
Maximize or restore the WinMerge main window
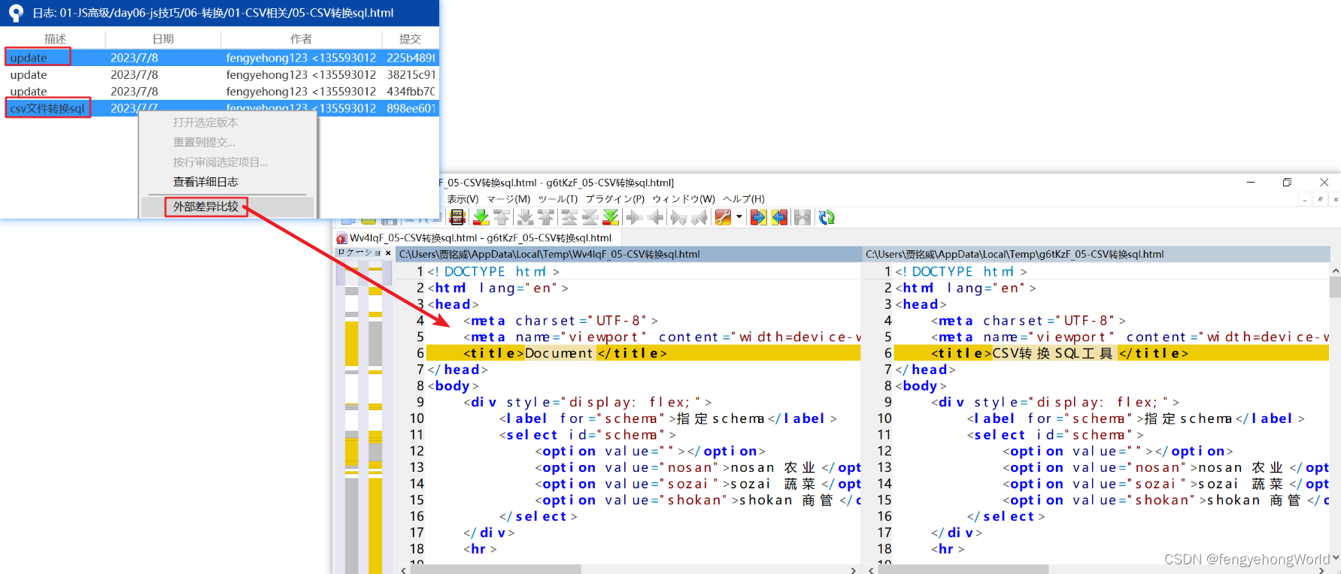[1287, 182]
